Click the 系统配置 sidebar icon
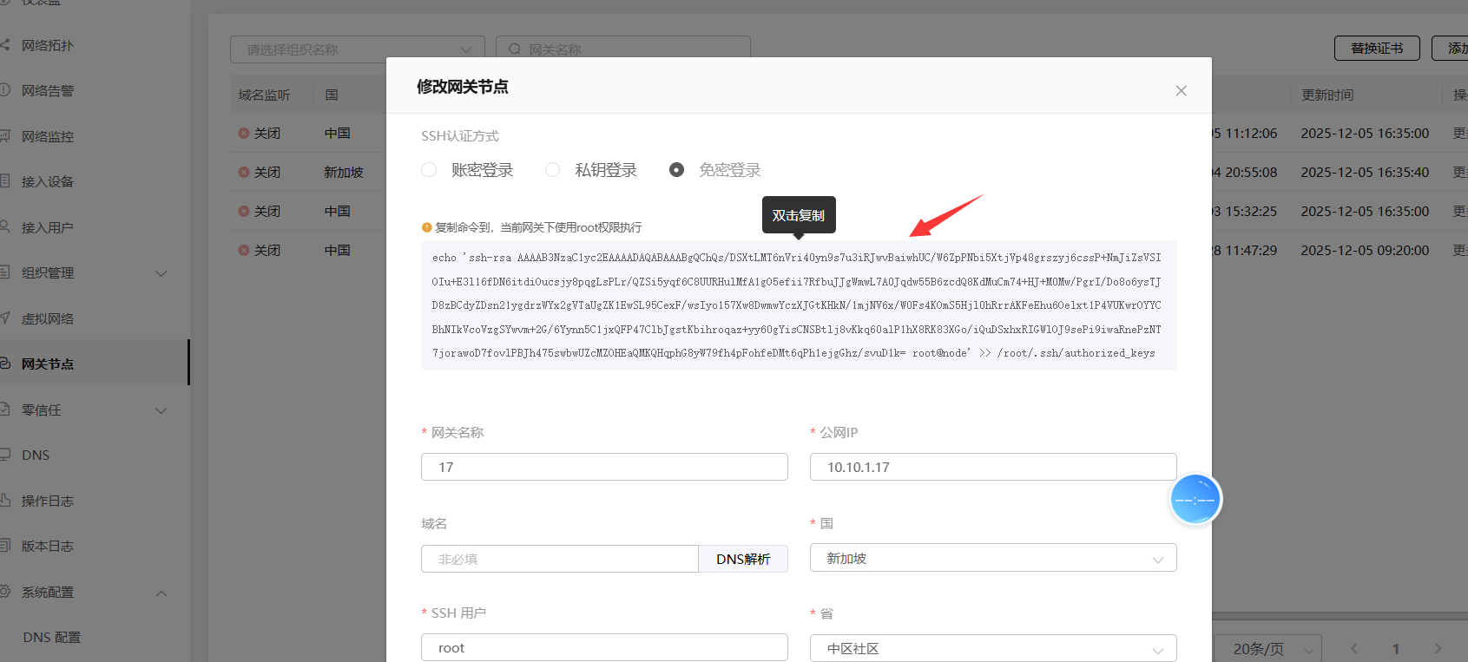Screen dimensions: 1468x662 4,591
